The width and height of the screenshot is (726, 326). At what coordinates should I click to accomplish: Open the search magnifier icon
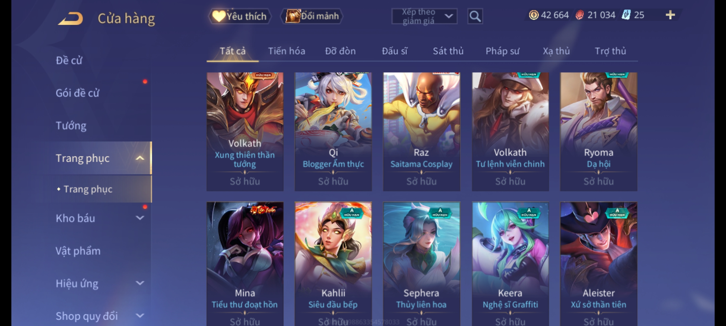pyautogui.click(x=475, y=16)
